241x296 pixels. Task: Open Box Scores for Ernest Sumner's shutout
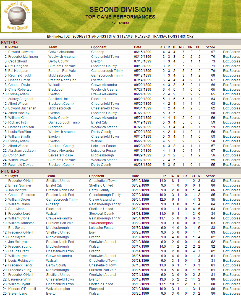tap(231, 185)
